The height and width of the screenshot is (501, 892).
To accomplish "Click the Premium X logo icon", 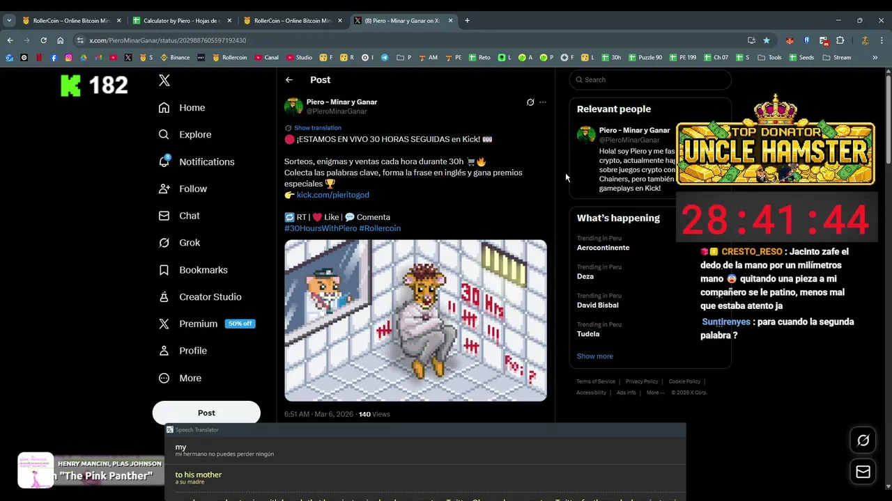I will [164, 324].
